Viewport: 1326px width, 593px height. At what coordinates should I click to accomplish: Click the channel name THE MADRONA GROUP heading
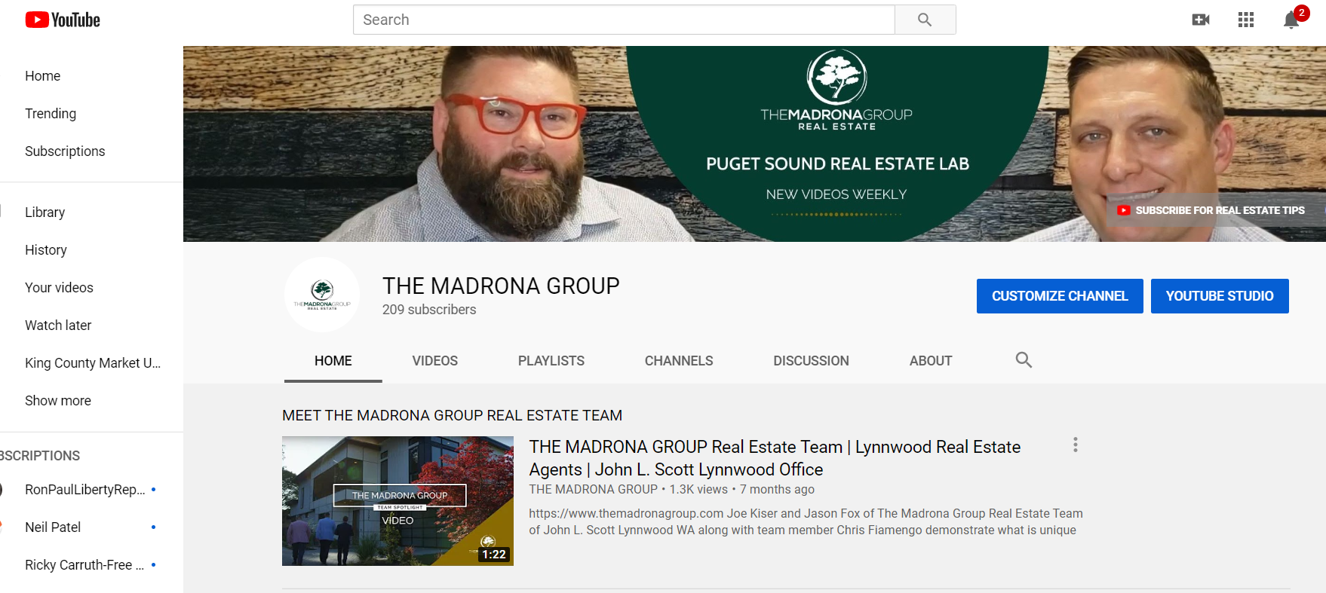click(x=501, y=286)
